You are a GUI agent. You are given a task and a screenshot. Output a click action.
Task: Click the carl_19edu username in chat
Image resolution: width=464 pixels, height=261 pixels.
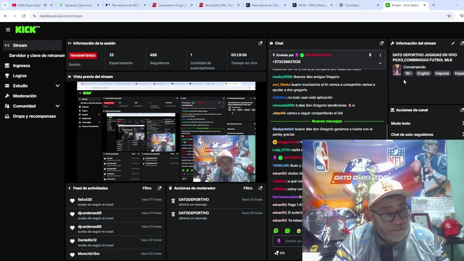(x=281, y=84)
